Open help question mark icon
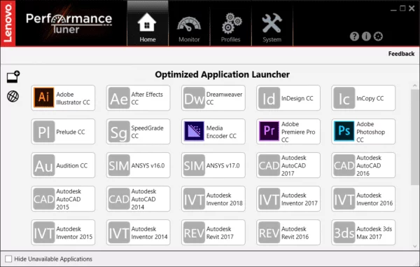The height and width of the screenshot is (267, 420). [x=354, y=36]
